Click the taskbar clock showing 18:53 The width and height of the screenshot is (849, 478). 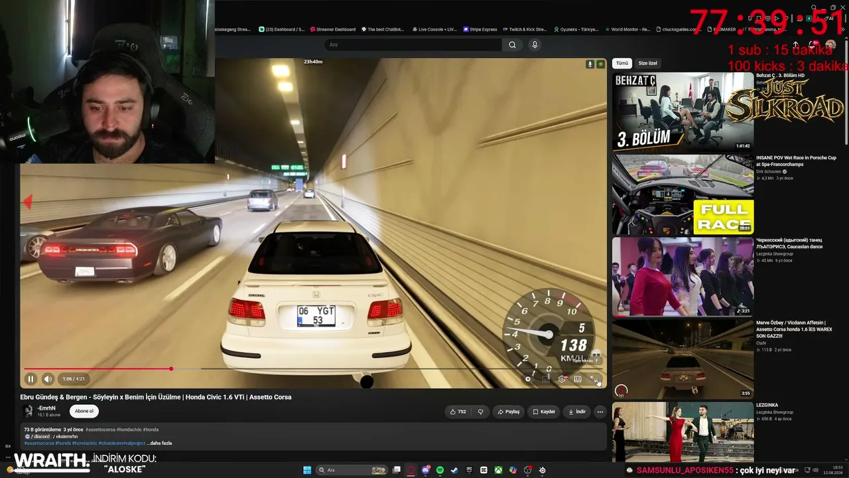pyautogui.click(x=832, y=470)
